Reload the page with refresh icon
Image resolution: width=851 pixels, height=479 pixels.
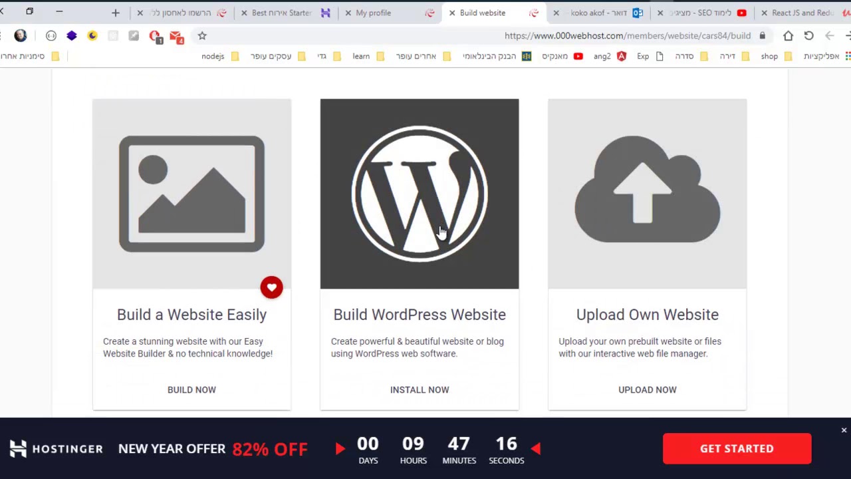(x=809, y=36)
